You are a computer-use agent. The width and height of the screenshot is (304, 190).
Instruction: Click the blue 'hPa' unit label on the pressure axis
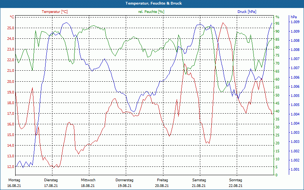[293, 17]
